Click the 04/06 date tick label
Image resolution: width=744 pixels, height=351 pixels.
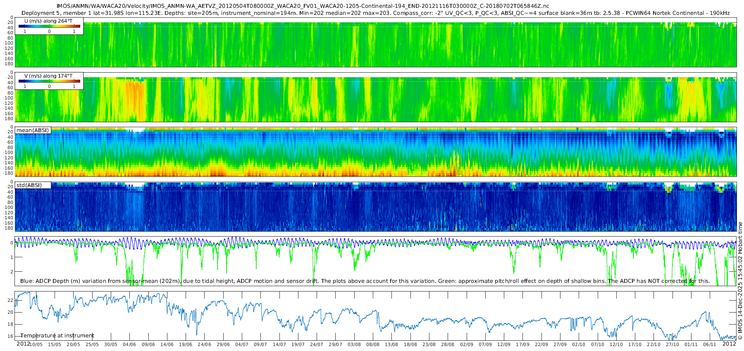pyautogui.click(x=129, y=344)
